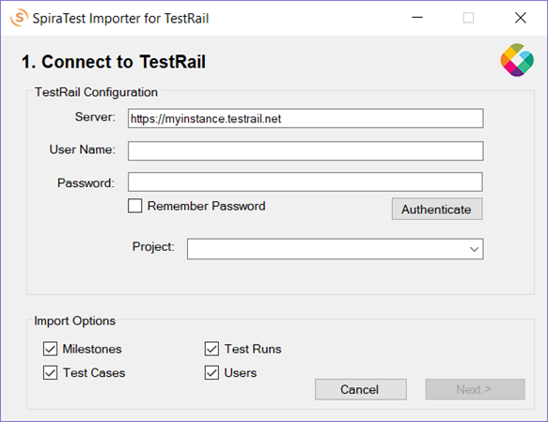This screenshot has height=422, width=548.
Task: Select the Project combo box field
Action: tap(336, 249)
